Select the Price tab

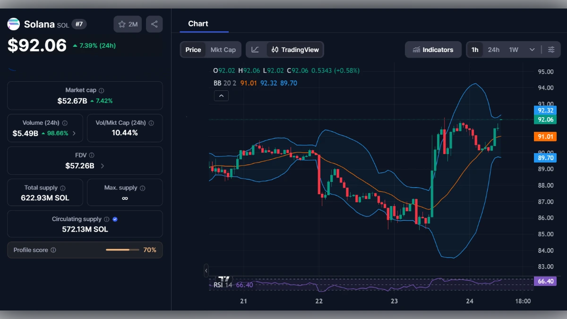tap(193, 49)
